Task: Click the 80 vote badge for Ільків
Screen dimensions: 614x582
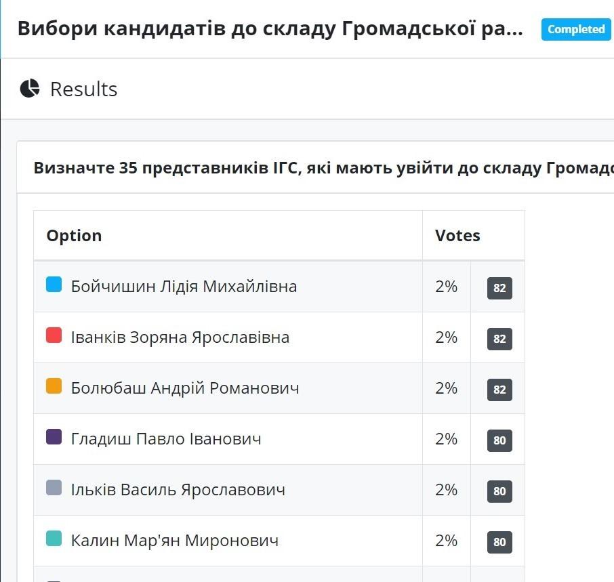Action: 499,491
